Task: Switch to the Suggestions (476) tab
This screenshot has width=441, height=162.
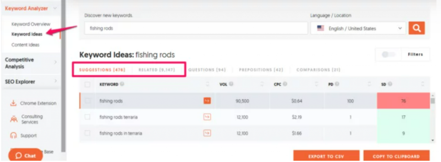Action: (102, 70)
